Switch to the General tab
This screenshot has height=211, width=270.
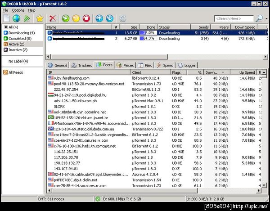pyautogui.click(x=58, y=65)
